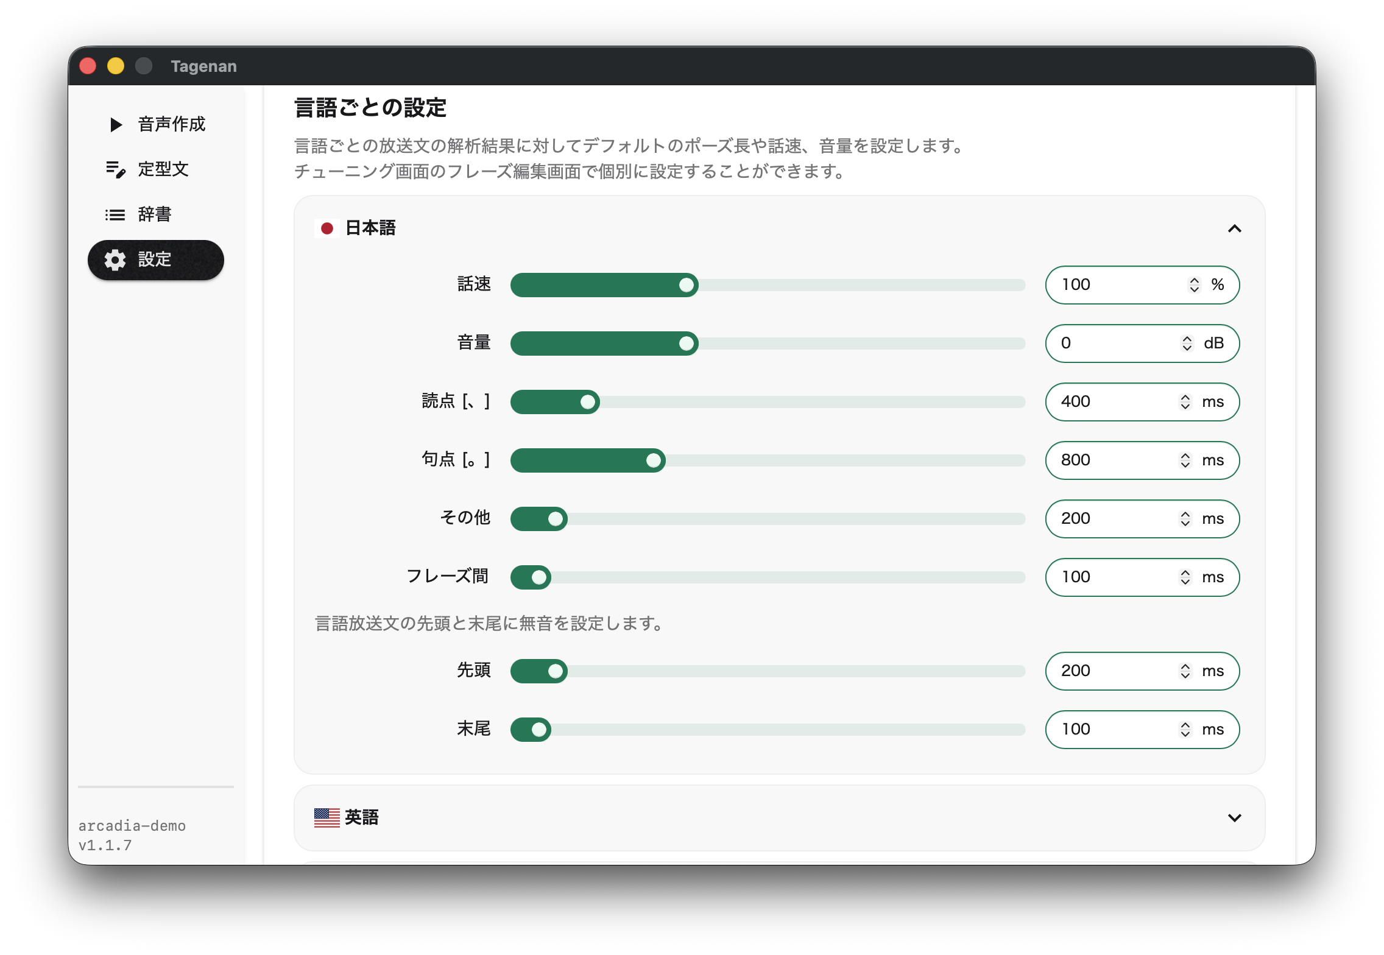Click the 先頭 slider knob

555,671
